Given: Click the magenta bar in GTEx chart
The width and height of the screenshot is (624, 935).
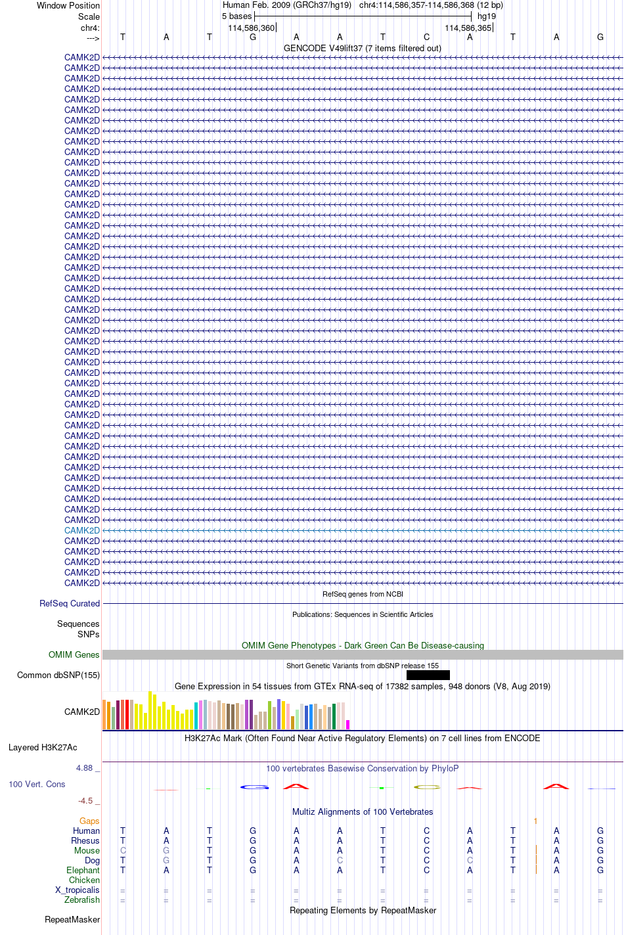Looking at the screenshot, I should pyautogui.click(x=348, y=725).
